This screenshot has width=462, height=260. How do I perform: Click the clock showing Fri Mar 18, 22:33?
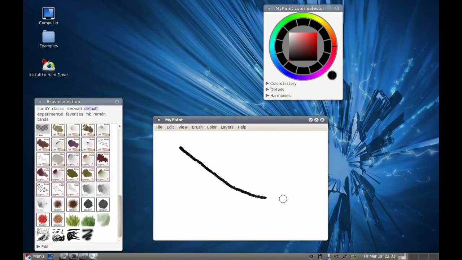point(379,256)
